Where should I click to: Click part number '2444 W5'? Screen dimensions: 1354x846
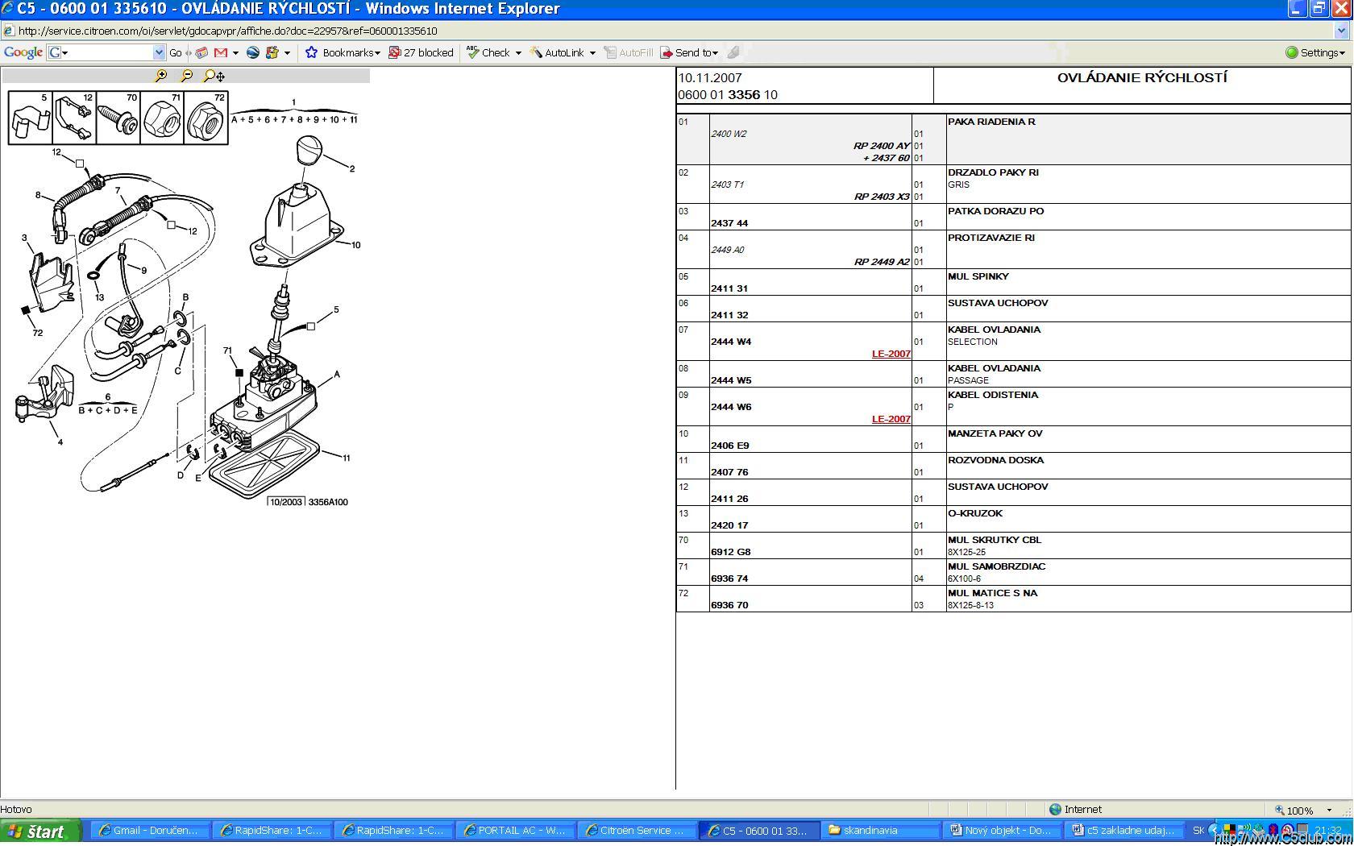pos(731,380)
